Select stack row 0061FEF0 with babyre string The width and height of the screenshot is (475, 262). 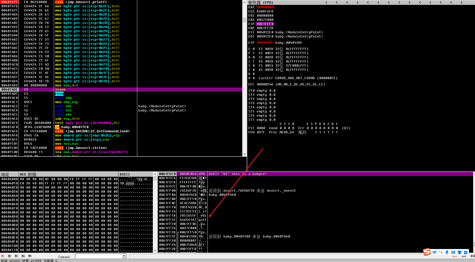click(316, 174)
